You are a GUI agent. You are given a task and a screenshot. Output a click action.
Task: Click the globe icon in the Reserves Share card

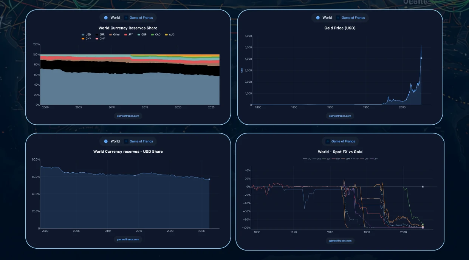[106, 18]
